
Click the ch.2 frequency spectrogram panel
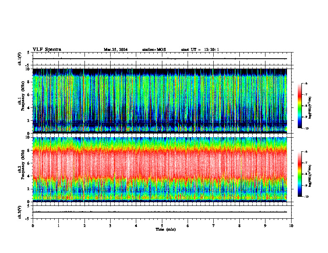[x=160, y=169]
